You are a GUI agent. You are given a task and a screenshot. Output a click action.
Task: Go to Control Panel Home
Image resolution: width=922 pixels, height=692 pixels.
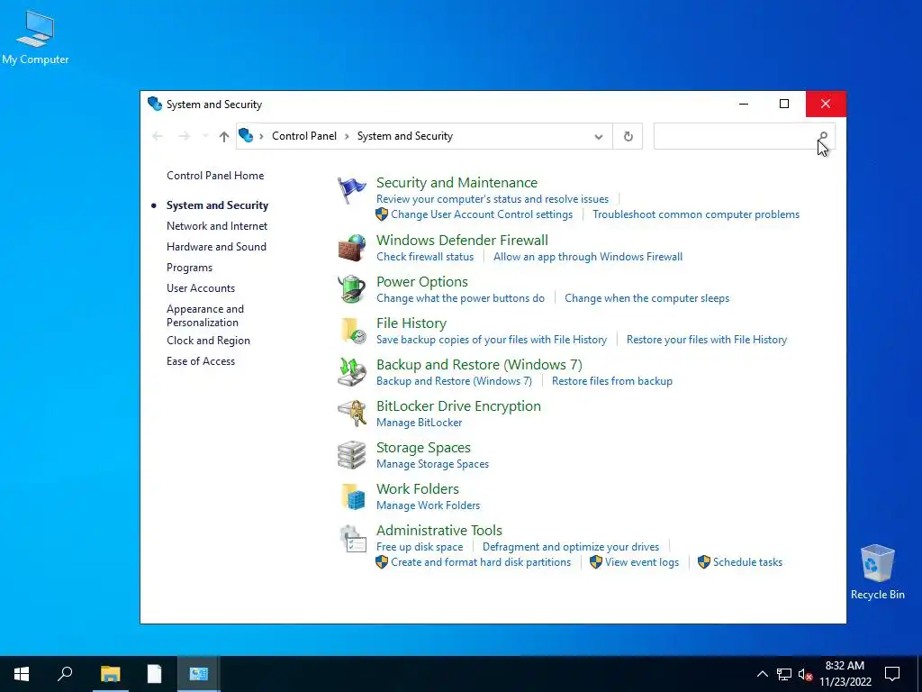[x=215, y=176]
